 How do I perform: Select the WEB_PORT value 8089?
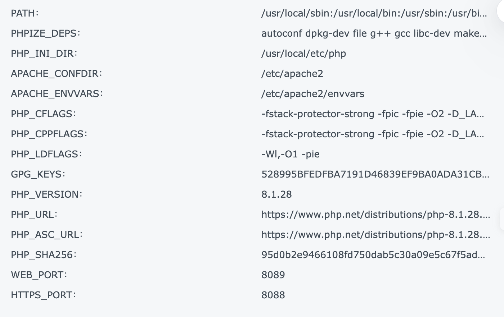pyautogui.click(x=273, y=275)
